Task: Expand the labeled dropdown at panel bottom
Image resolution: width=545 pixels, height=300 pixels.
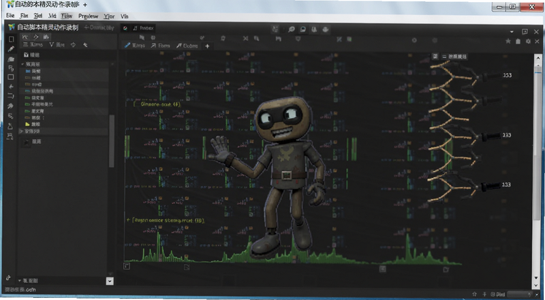Action: 28,280
